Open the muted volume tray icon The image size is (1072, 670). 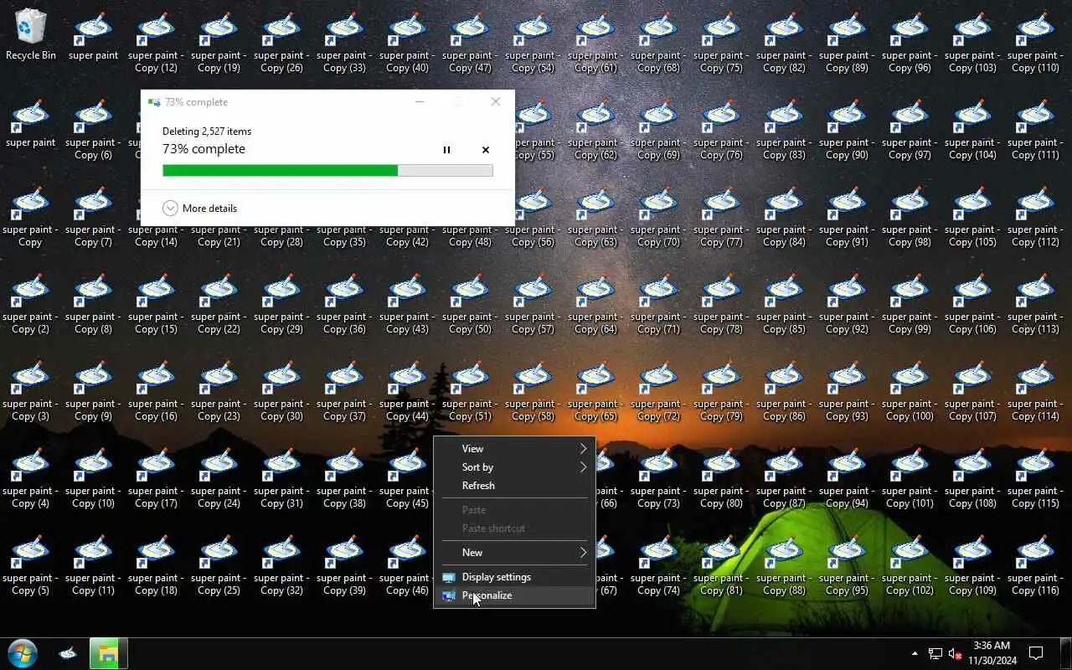click(955, 653)
